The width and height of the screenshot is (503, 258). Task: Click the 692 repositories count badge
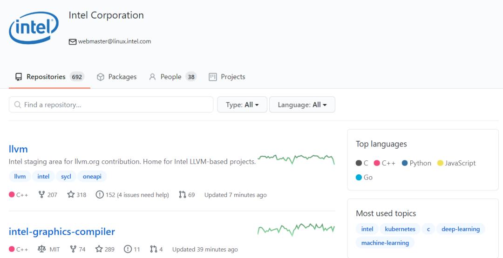coord(77,77)
